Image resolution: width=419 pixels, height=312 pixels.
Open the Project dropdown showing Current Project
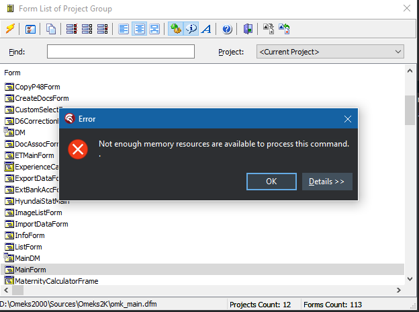[x=330, y=52]
